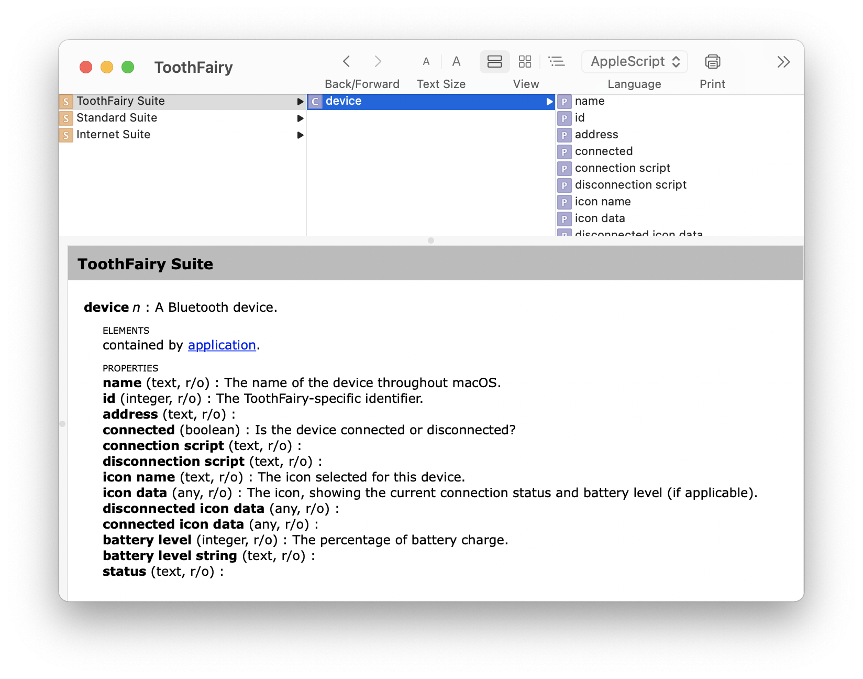The width and height of the screenshot is (863, 679).
Task: Close the ToothFairy dictionary window
Action: (86, 67)
